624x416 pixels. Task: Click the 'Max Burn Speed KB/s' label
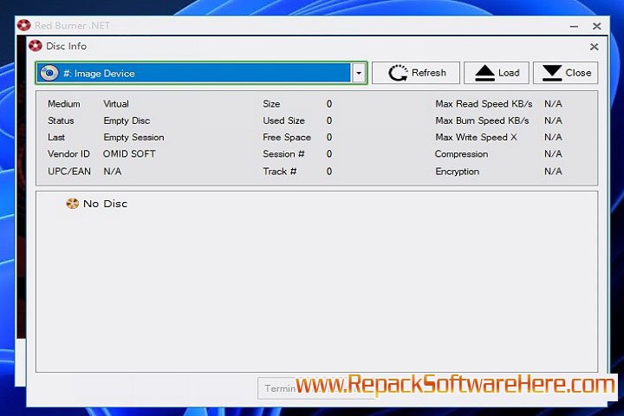pos(483,120)
